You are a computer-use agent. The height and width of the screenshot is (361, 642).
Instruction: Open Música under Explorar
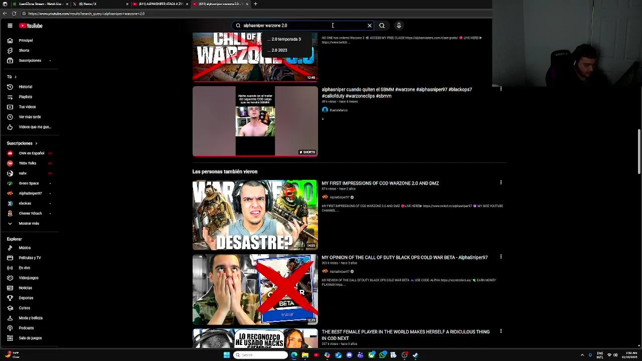30,248
